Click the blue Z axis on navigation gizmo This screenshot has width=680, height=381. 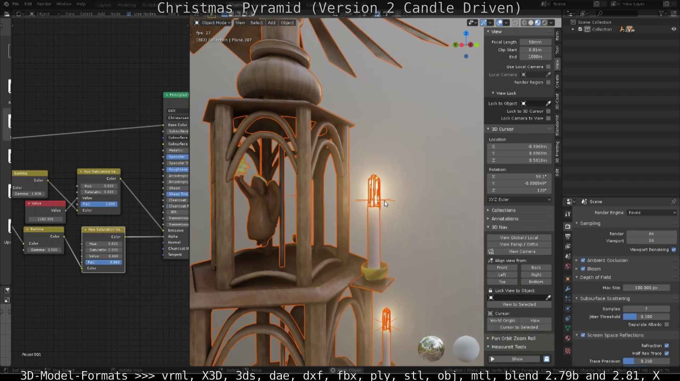click(x=466, y=33)
